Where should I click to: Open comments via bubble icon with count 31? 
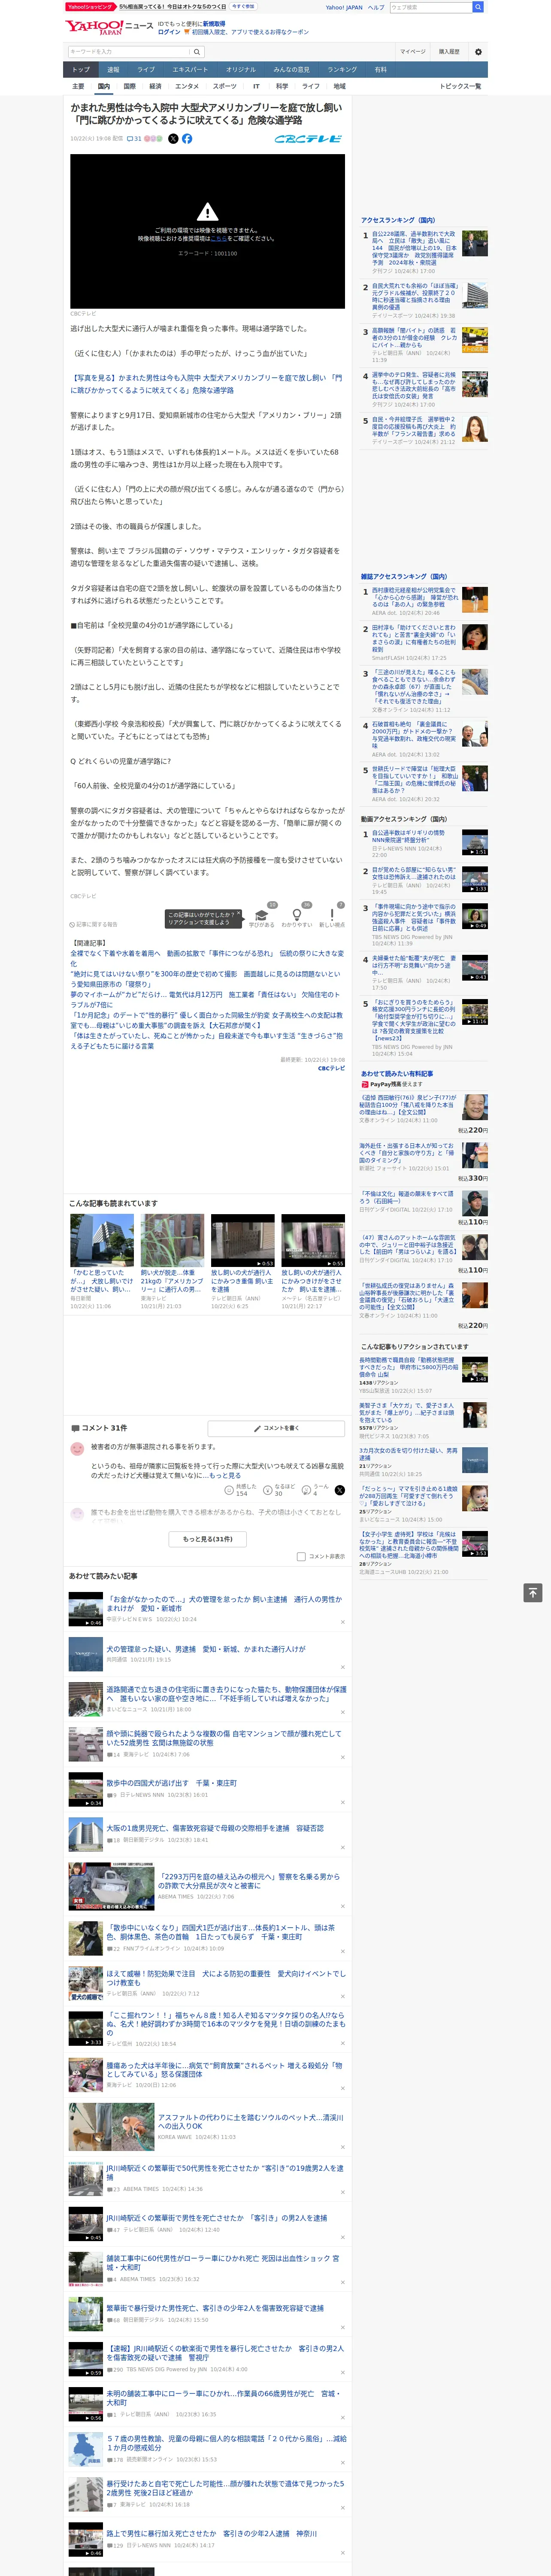134,139
